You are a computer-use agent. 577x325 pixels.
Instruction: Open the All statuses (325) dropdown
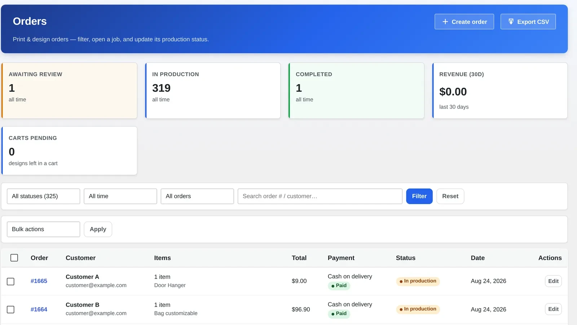(43, 196)
